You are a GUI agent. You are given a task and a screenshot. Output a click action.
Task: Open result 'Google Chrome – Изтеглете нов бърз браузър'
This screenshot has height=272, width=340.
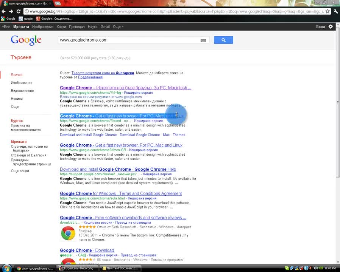(126, 88)
